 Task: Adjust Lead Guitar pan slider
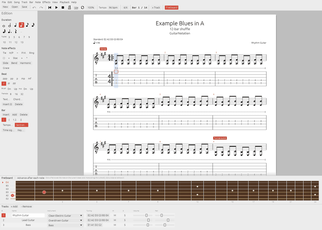coord(165,220)
